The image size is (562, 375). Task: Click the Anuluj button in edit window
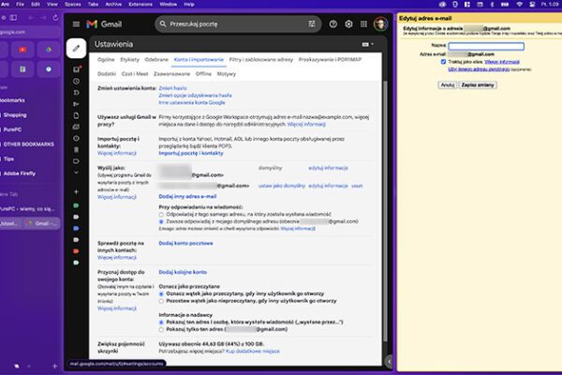click(448, 85)
